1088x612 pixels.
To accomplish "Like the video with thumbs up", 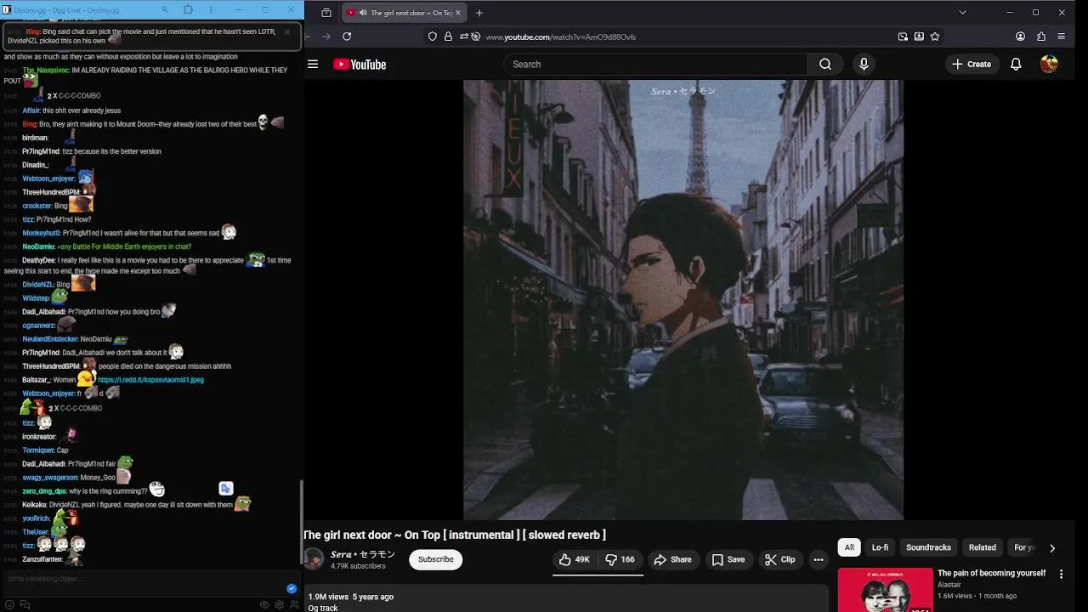I will click(x=575, y=559).
